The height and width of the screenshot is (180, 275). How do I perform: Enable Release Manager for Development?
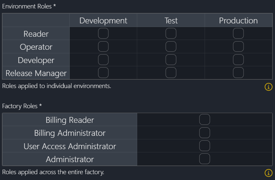[x=103, y=73]
